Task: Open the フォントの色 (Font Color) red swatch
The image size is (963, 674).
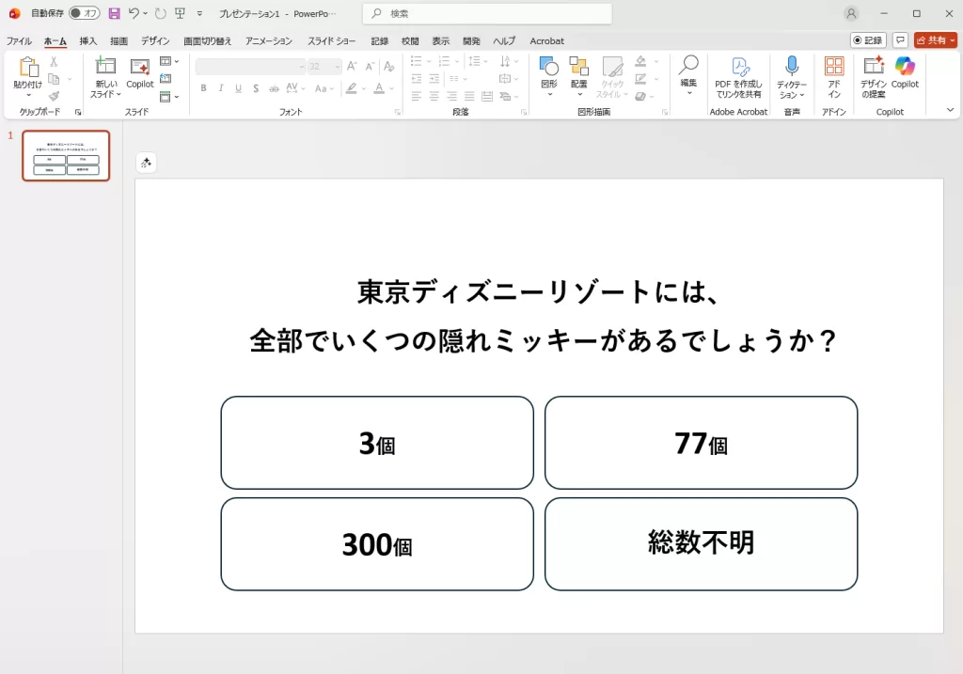Action: (377, 90)
